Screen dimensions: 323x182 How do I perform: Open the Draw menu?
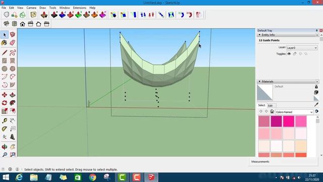coord(42,8)
